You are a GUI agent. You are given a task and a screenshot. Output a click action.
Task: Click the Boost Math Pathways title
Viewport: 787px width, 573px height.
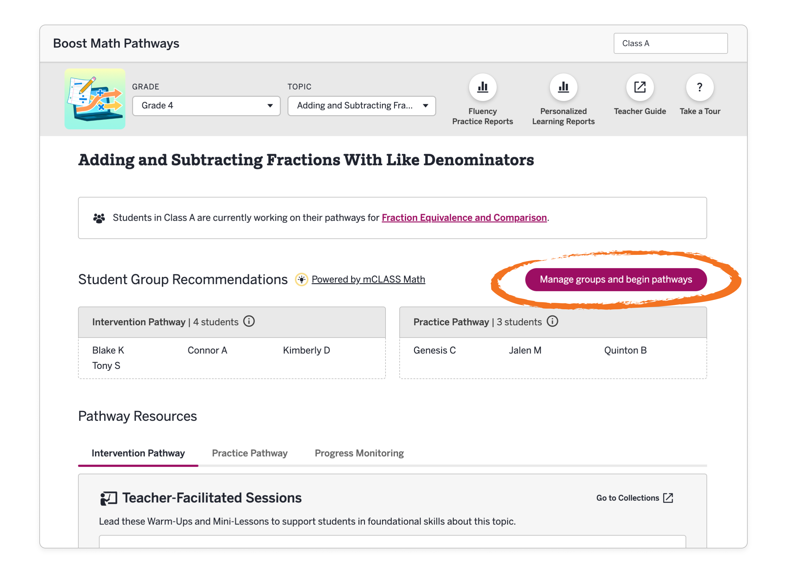point(116,43)
